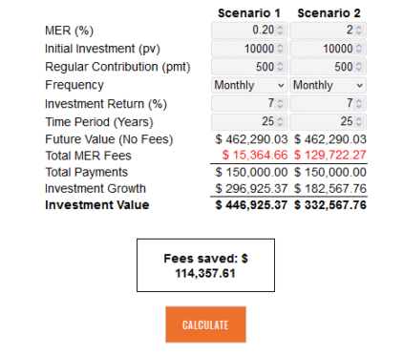The height and width of the screenshot is (356, 403).
Task: Open Scenario 2 Frequency dropdown
Action: 328,85
